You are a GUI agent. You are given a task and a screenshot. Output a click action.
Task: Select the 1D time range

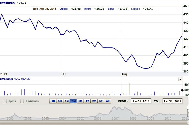(x=53, y=101)
